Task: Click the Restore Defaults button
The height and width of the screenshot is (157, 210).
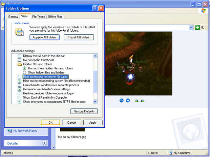Action: [x=84, y=111]
